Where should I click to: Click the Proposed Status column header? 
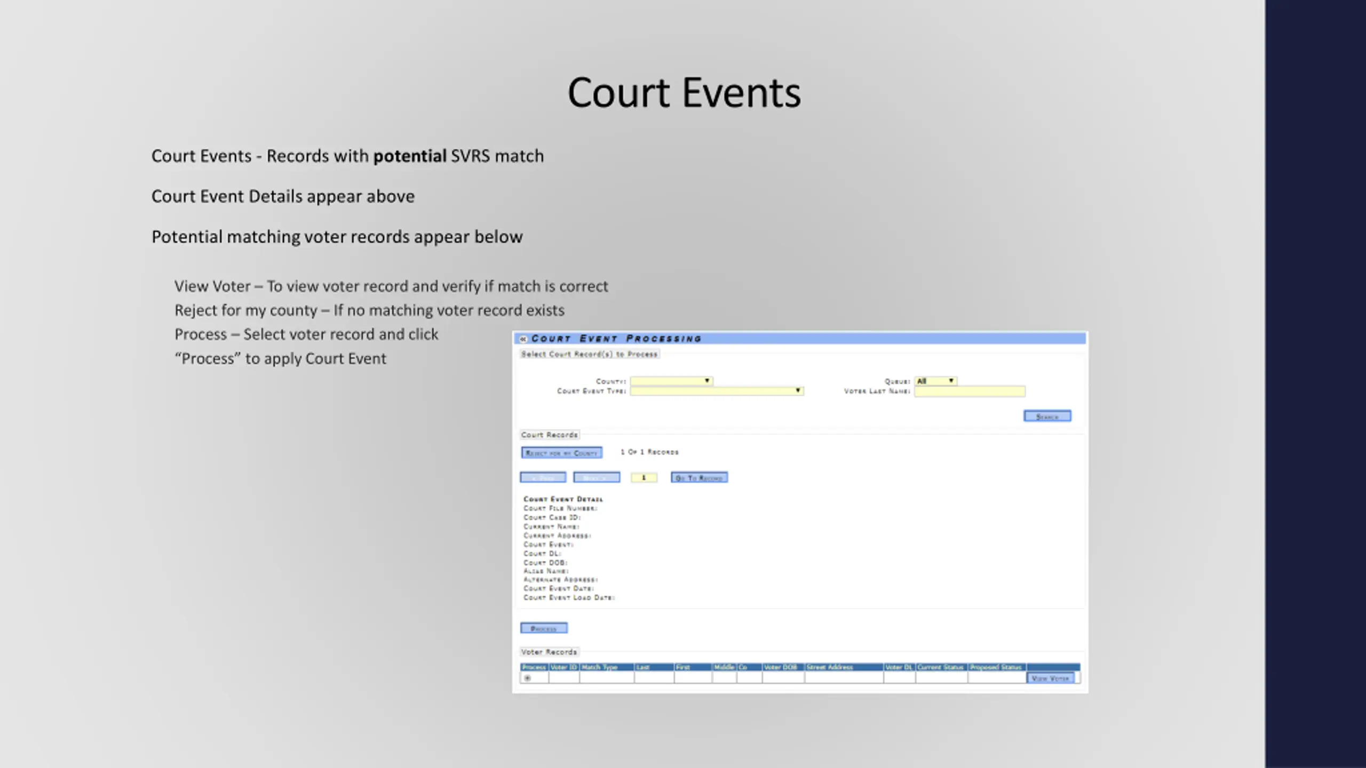(997, 667)
